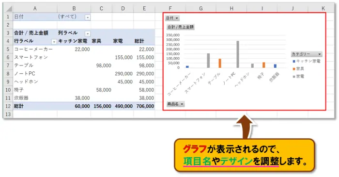Image resolution: width=339 pixels, height=177 pixels.
Task: Open the 行ラベル filter dropdown arrow
Action: pyautogui.click(x=54, y=42)
